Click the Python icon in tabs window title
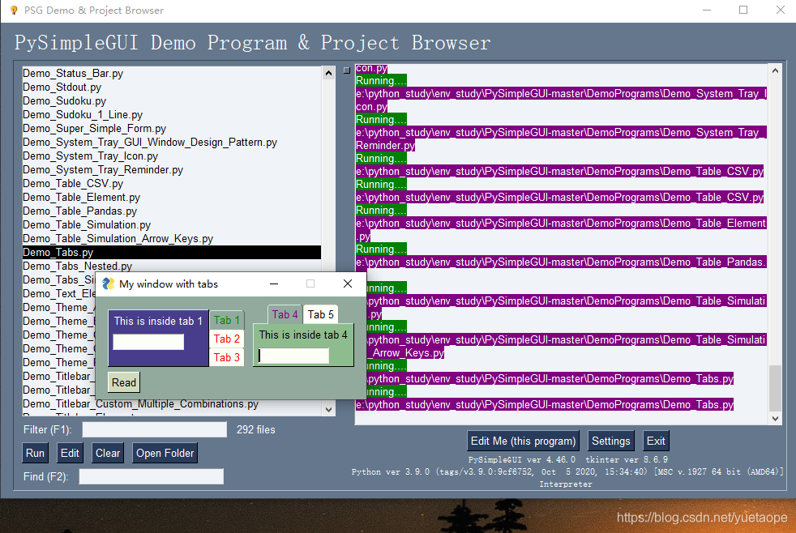The image size is (796, 533). click(x=108, y=284)
